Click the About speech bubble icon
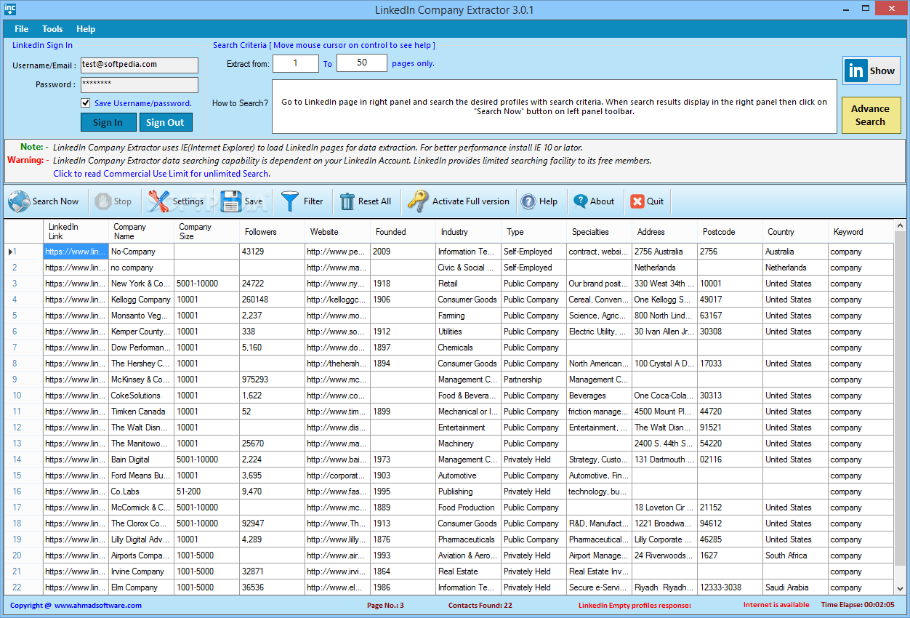Screen dimensions: 910x618 click(580, 201)
